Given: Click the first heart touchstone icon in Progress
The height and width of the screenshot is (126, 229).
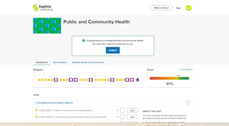Looking at the screenshot, I should [x=75, y=80].
